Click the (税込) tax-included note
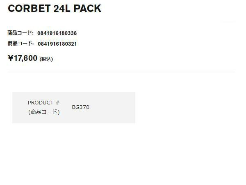246x185 pixels. 46,59
